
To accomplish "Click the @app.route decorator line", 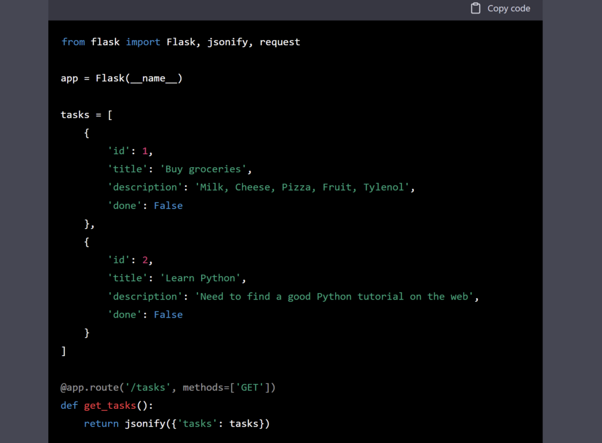I will point(168,387).
